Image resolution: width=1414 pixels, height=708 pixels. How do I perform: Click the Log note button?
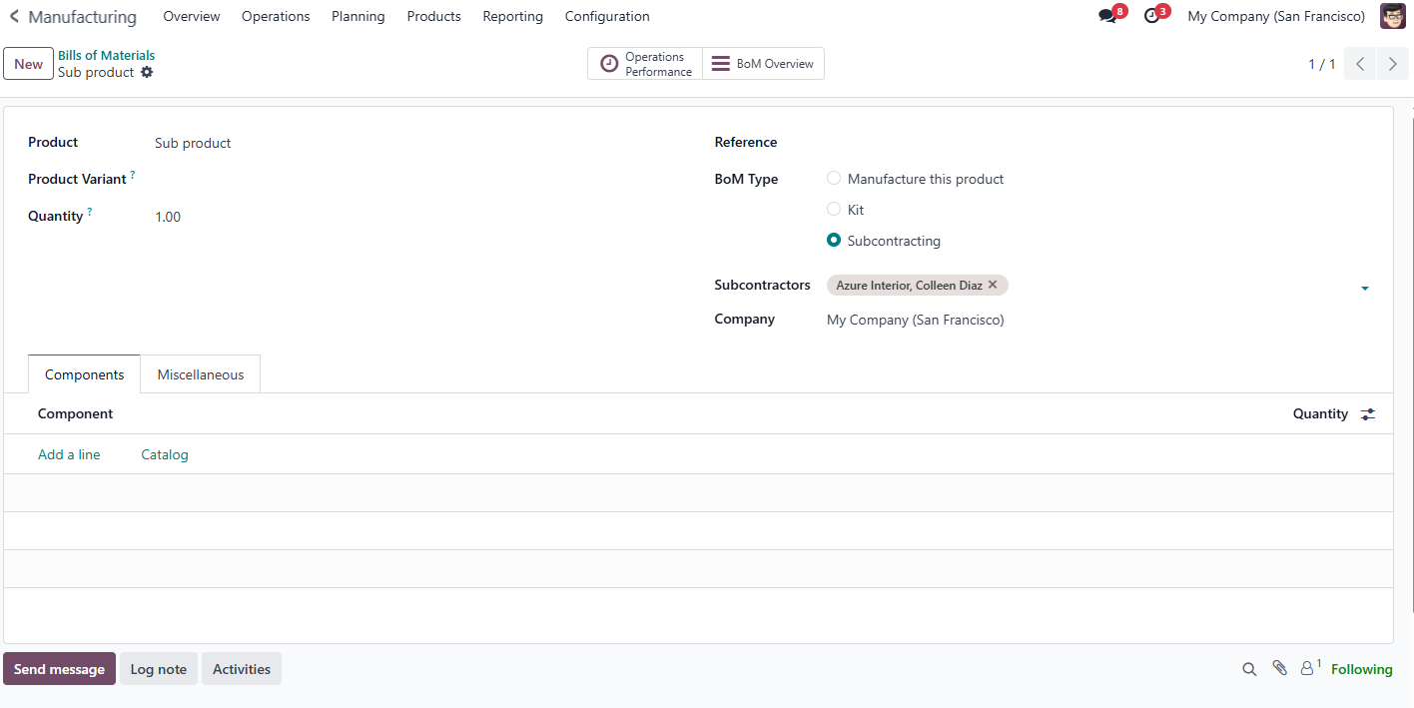159,669
